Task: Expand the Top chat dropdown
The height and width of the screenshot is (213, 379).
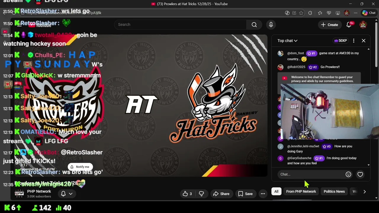Action: (287, 41)
